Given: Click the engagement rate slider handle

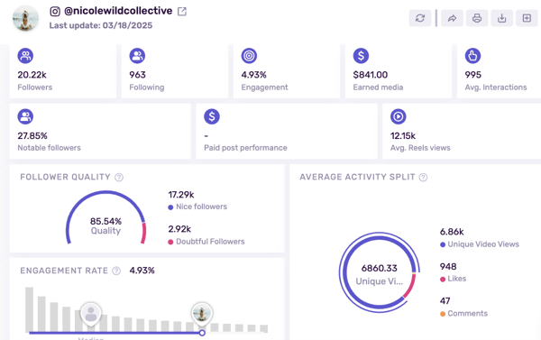Looking at the screenshot, I should (x=202, y=333).
